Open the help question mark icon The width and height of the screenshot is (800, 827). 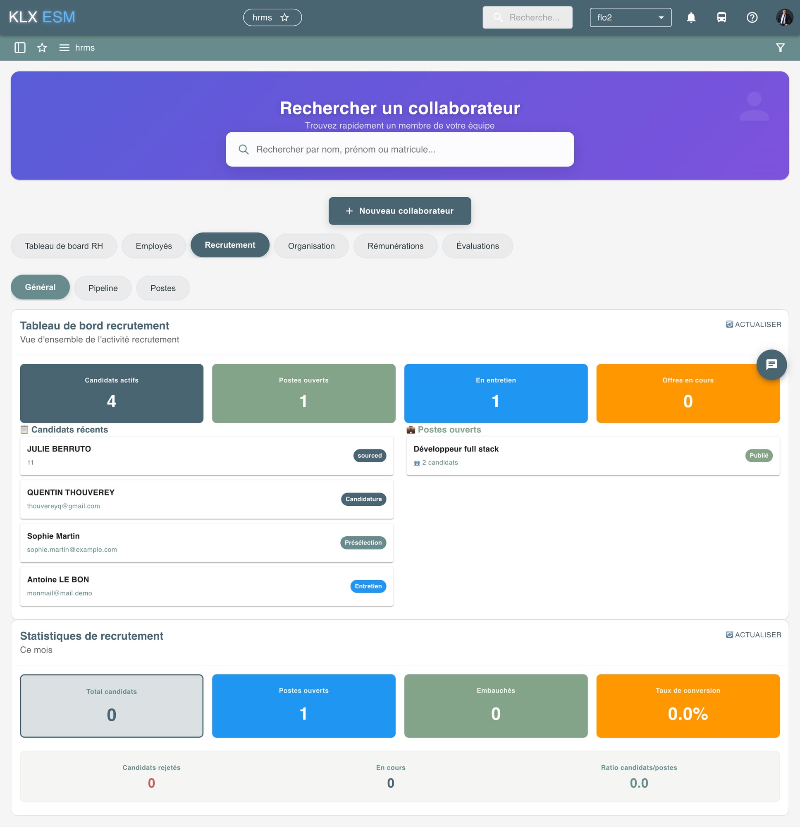coord(752,17)
